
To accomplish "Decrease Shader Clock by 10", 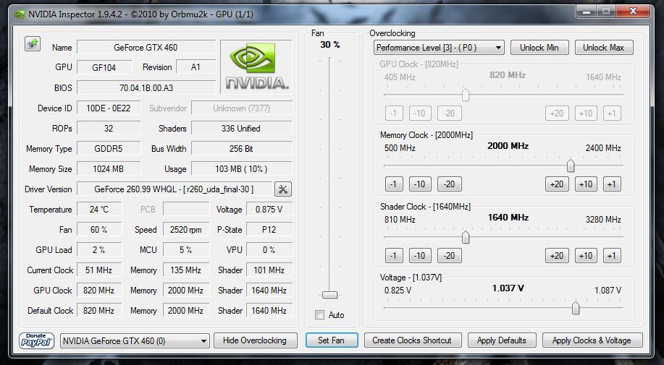I will coord(420,256).
